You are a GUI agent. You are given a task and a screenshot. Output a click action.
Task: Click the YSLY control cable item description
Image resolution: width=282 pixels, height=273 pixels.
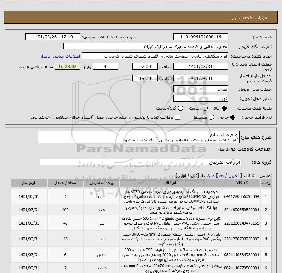[171, 223]
